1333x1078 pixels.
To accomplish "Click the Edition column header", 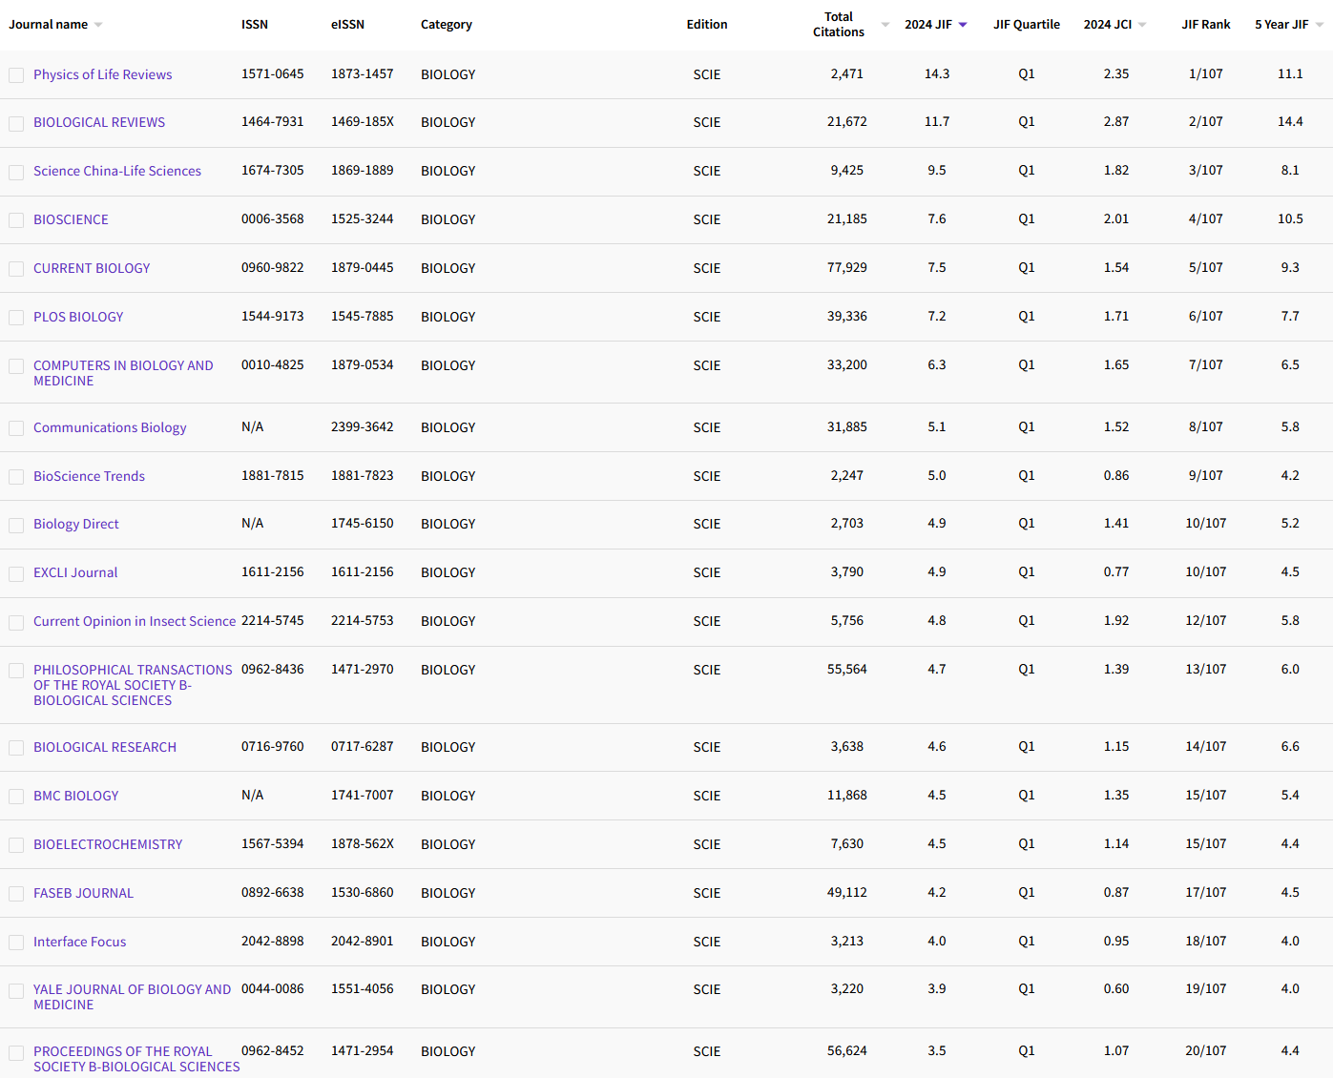I will pos(707,25).
